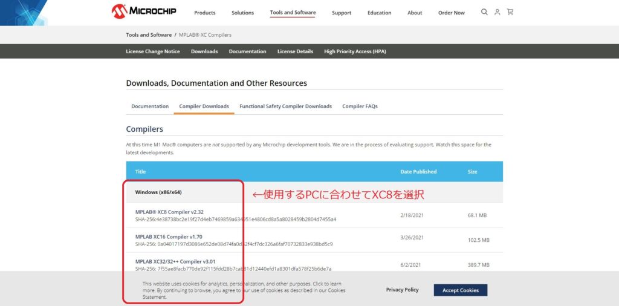
Task: Click the XC16 SHA-256 hash text
Action: tap(234, 244)
